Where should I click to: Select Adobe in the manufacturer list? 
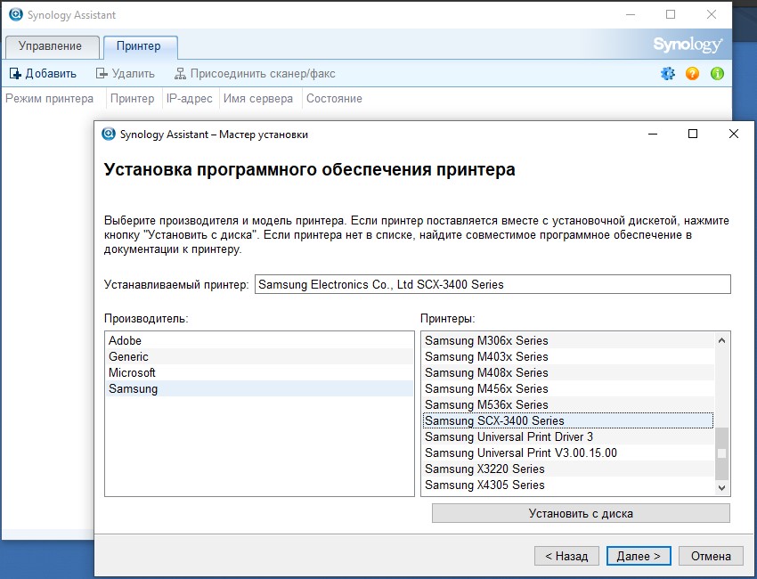click(x=259, y=340)
